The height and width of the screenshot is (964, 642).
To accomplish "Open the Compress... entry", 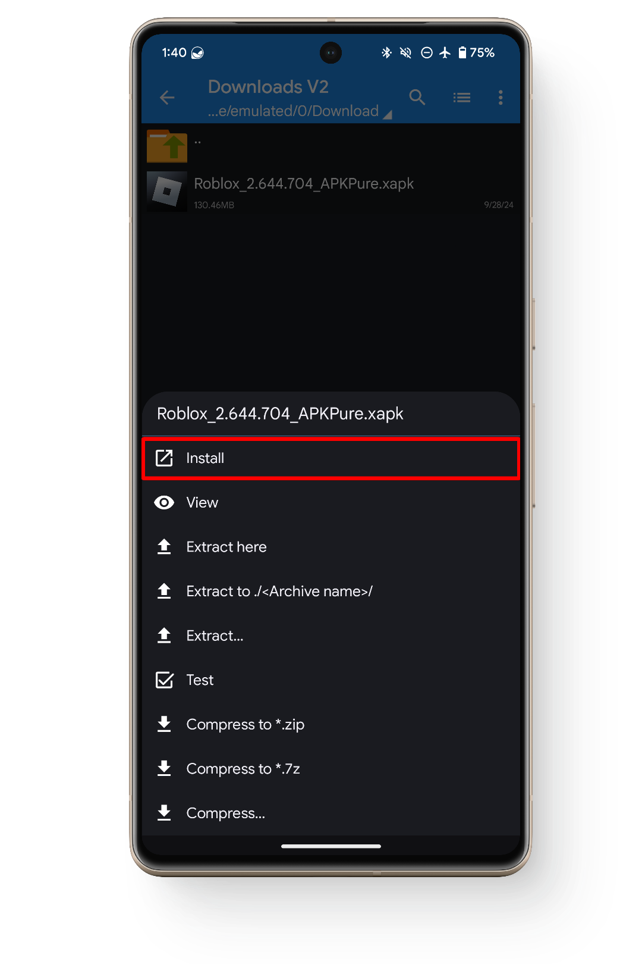I will [x=331, y=813].
